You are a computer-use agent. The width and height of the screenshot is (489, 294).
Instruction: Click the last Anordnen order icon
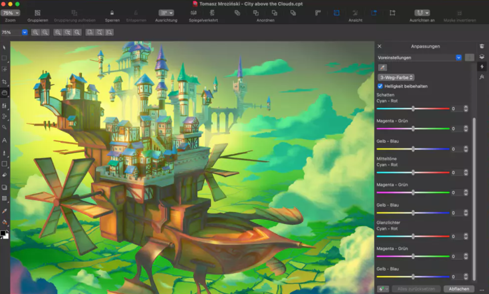[x=293, y=13]
